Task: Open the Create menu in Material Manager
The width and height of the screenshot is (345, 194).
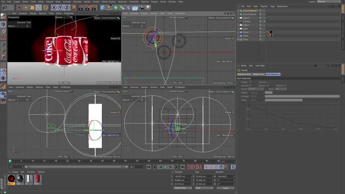Action: pyautogui.click(x=15, y=172)
